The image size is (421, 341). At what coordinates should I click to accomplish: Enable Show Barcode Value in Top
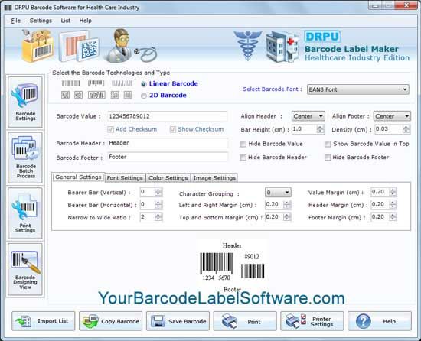(x=328, y=145)
